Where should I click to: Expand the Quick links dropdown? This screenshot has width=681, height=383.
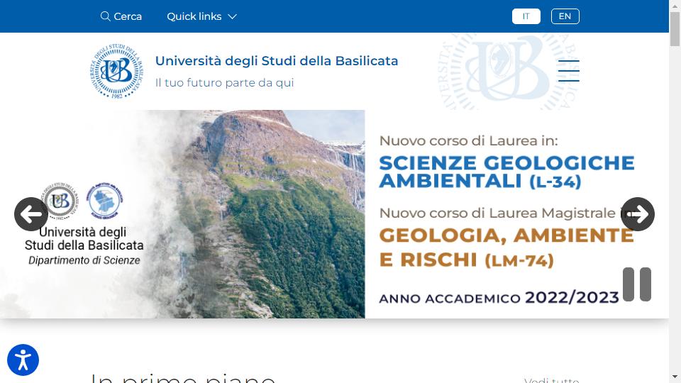pyautogui.click(x=202, y=16)
